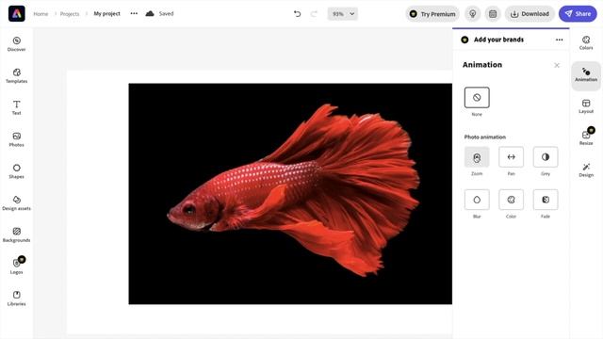Open the Libraries panel
This screenshot has width=603, height=339.
pyautogui.click(x=17, y=299)
